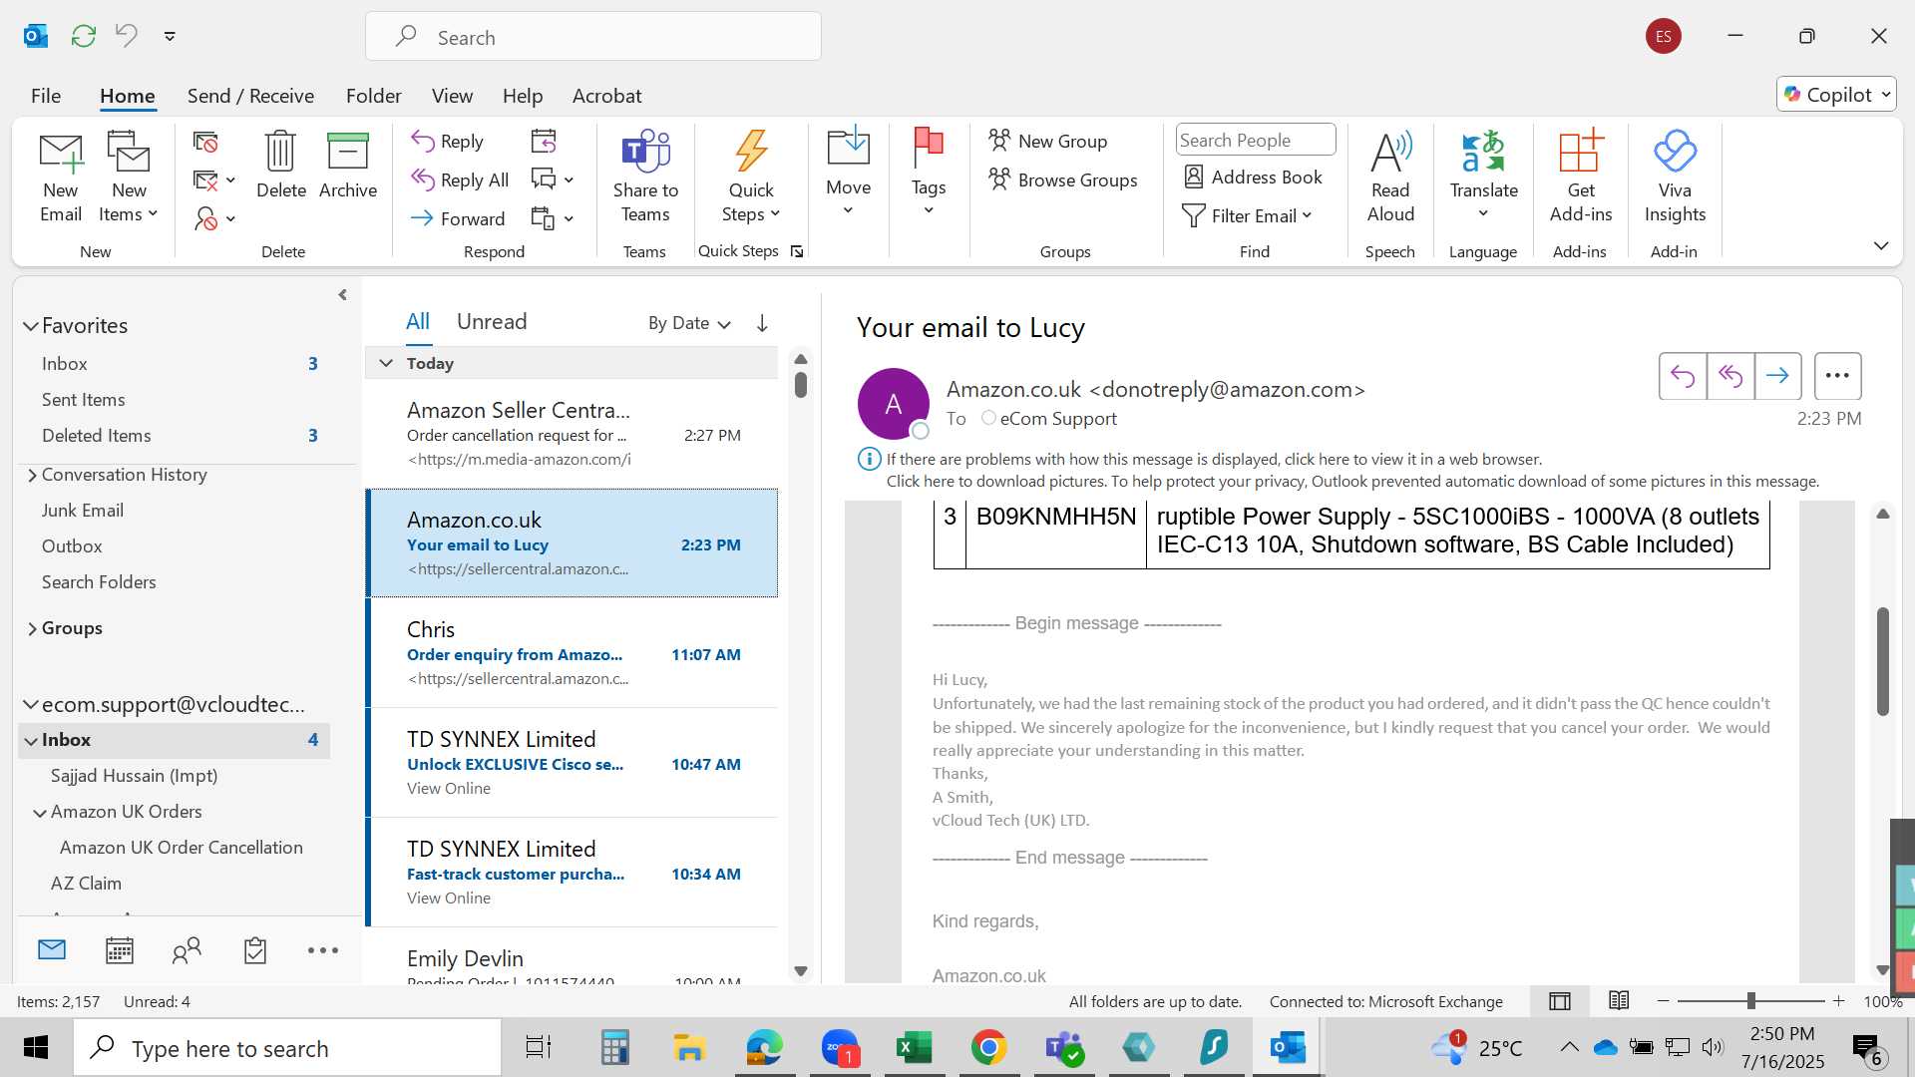Open Filter Email dropdown
This screenshot has height=1077, width=1915.
click(1248, 215)
